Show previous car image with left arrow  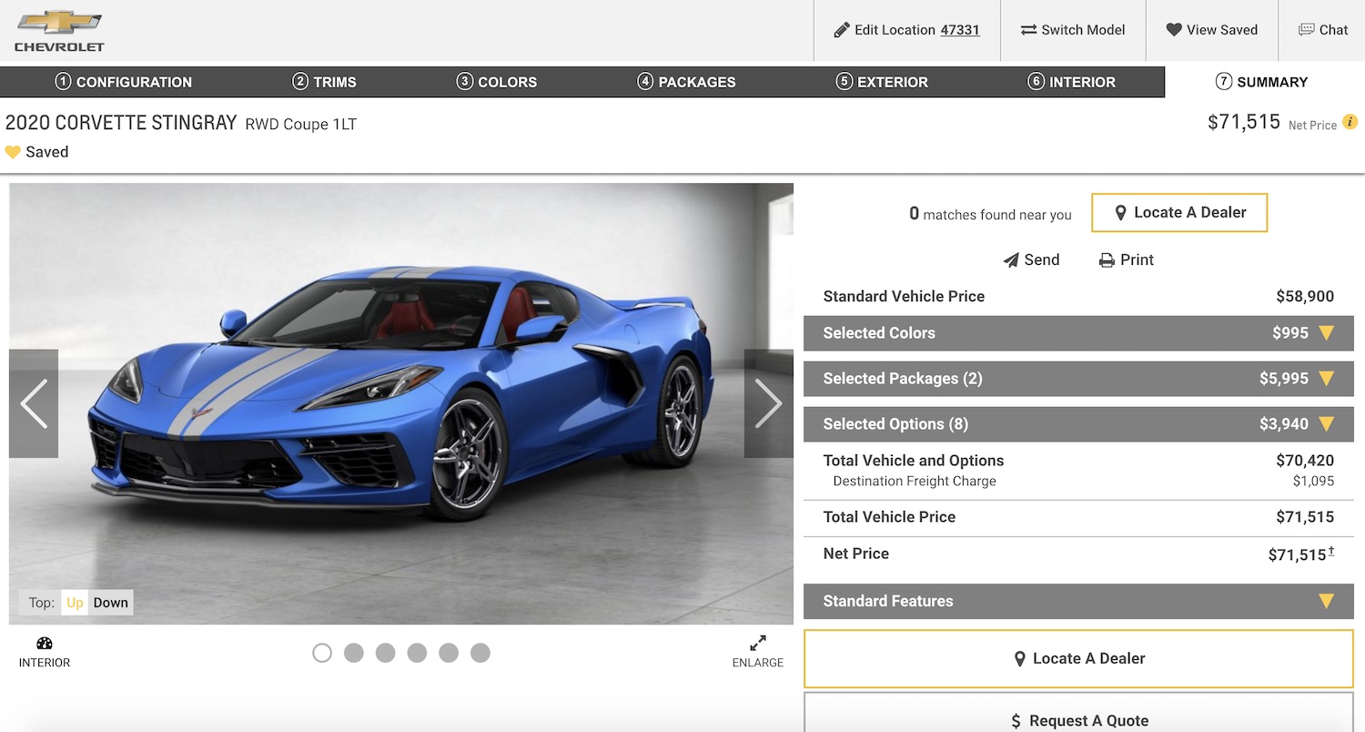pyautogui.click(x=34, y=403)
